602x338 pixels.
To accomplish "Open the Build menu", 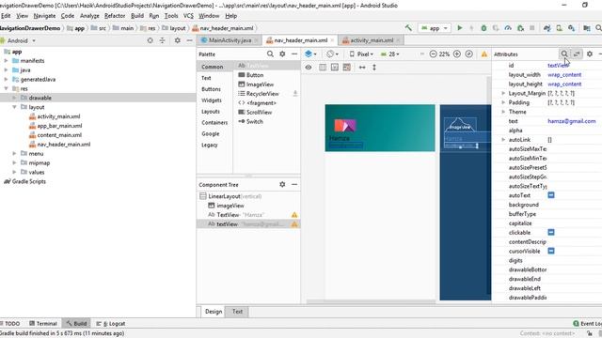I will click(x=137, y=16).
